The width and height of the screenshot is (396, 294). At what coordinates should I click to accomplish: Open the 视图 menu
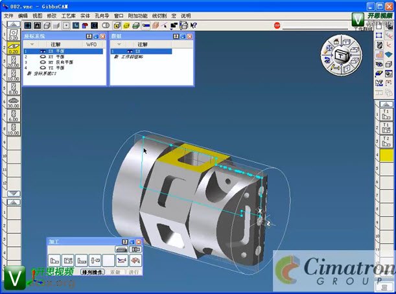coord(38,16)
